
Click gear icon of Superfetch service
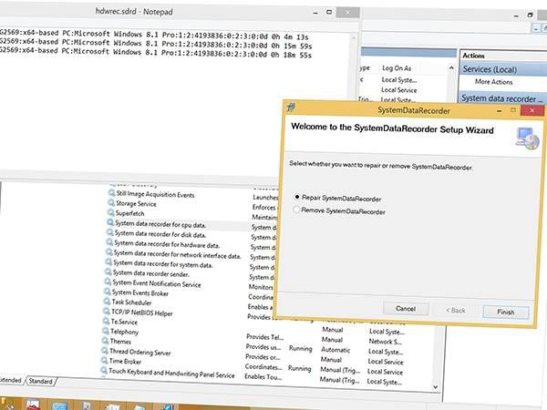point(111,212)
